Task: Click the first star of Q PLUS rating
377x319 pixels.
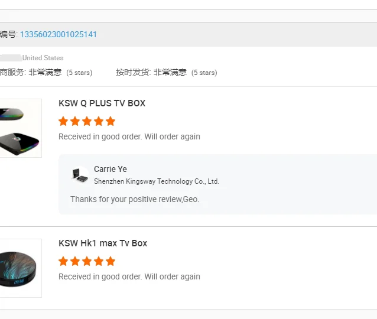Action: [x=63, y=121]
